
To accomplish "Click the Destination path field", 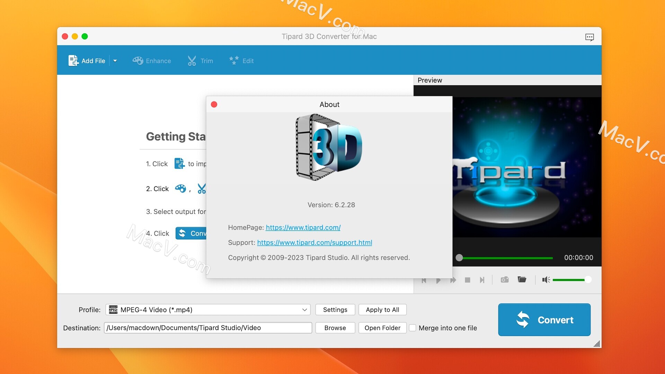I will point(208,328).
